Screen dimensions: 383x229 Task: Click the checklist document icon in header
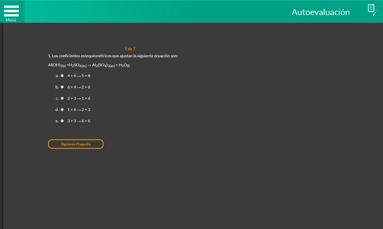tap(371, 9)
